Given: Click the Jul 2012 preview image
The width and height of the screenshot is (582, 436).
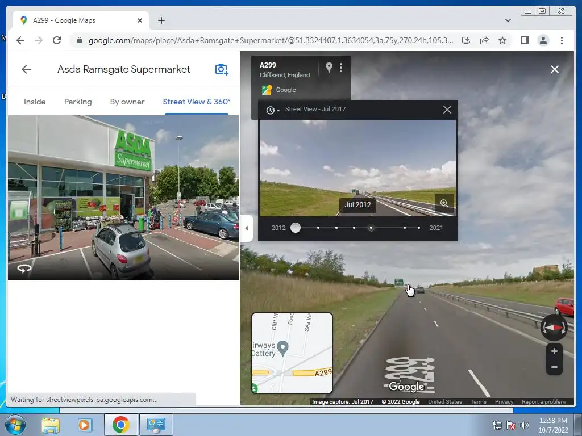Looking at the screenshot, I should point(357,168).
